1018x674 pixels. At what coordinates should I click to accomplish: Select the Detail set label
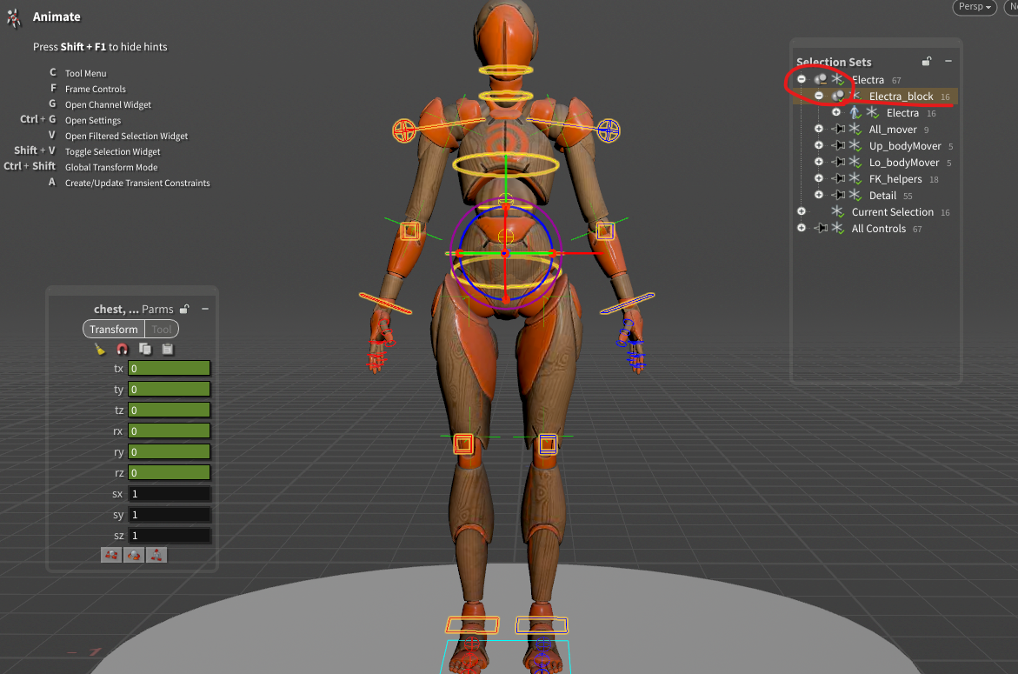pos(882,195)
